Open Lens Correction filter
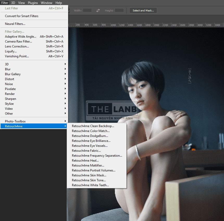The width and height of the screenshot is (224, 221). 34,46
